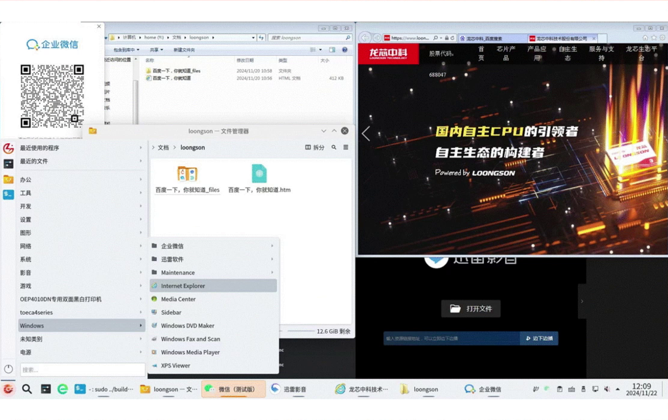This screenshot has height=420, width=668.
Task: Open the Sidebar menu entry
Action: [213, 312]
